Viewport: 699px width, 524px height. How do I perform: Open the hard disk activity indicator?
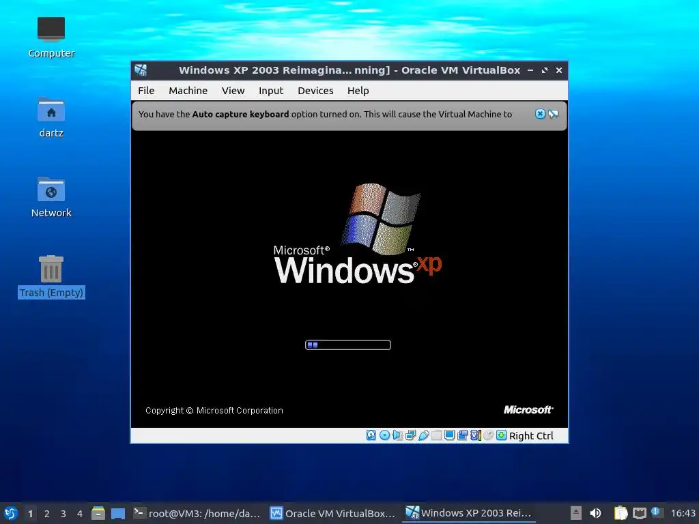click(x=371, y=435)
